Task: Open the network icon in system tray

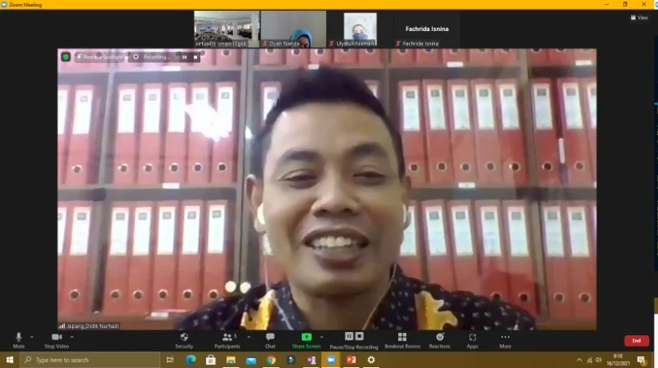Action: [x=589, y=360]
